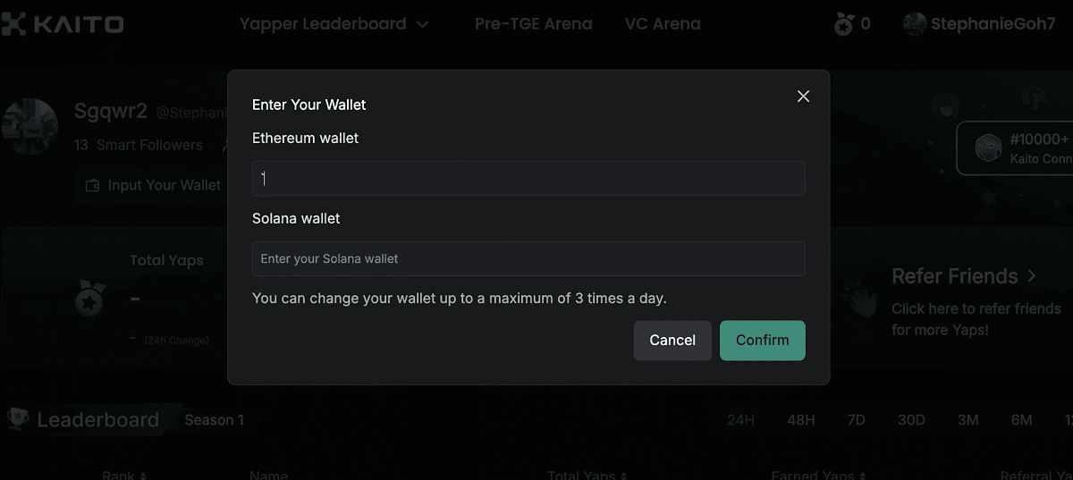The width and height of the screenshot is (1073, 480).
Task: Focus the Ethereum wallet input field
Action: [x=528, y=179]
